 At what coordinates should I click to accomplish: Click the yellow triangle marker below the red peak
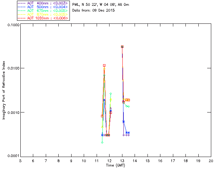[x=104, y=68]
